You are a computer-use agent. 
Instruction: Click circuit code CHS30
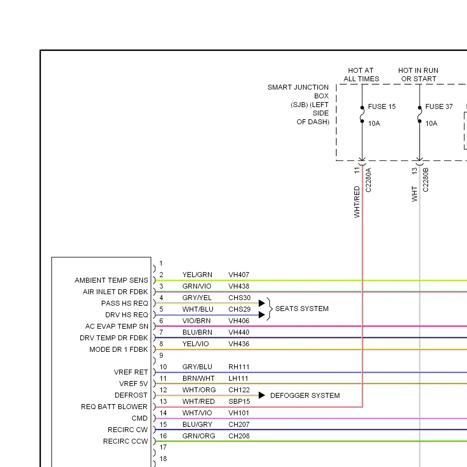pyautogui.click(x=239, y=298)
